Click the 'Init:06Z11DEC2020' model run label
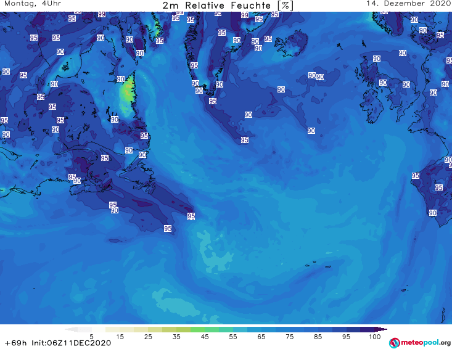The image size is (452, 349). [71, 343]
